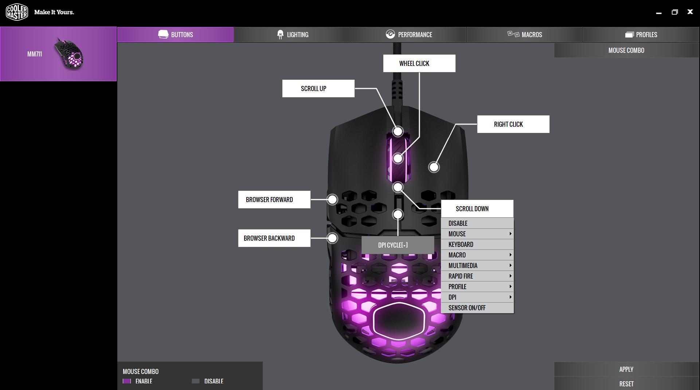Expand the Macro submenu arrow
The height and width of the screenshot is (390, 700).
point(511,255)
